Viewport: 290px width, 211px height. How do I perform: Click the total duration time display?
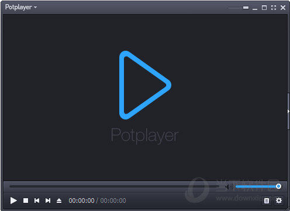(113, 201)
